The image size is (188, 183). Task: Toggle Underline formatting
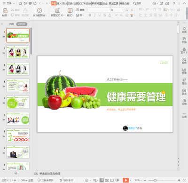tap(100, 15)
